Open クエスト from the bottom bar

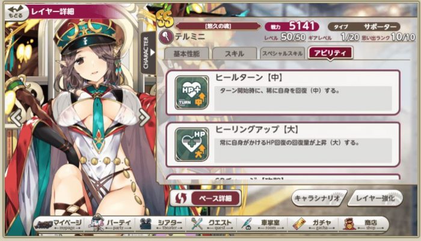(x=212, y=224)
